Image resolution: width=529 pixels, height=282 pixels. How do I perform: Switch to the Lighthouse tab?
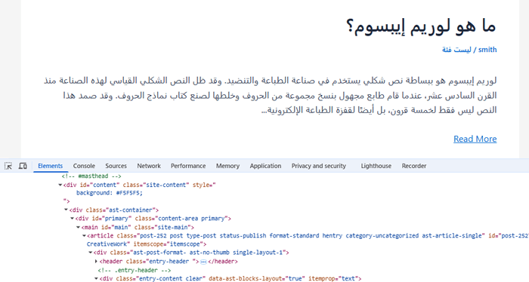[x=376, y=166]
